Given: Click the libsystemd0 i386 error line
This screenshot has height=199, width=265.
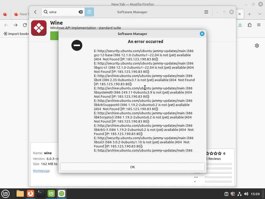Looking at the screenshot, I should (143, 92).
